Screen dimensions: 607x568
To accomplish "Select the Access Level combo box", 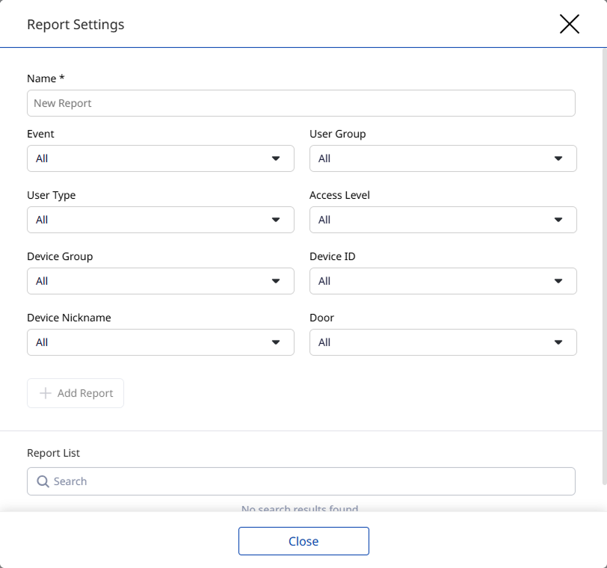I will click(x=443, y=220).
